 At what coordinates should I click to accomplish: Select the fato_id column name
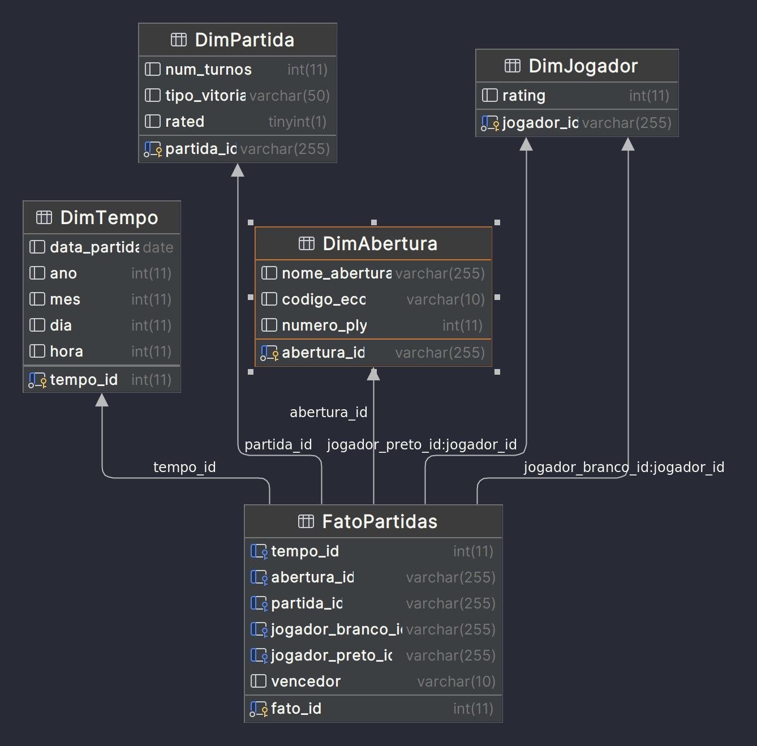pos(296,709)
